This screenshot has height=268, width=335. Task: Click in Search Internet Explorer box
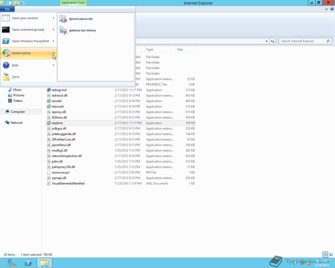coord(303,41)
